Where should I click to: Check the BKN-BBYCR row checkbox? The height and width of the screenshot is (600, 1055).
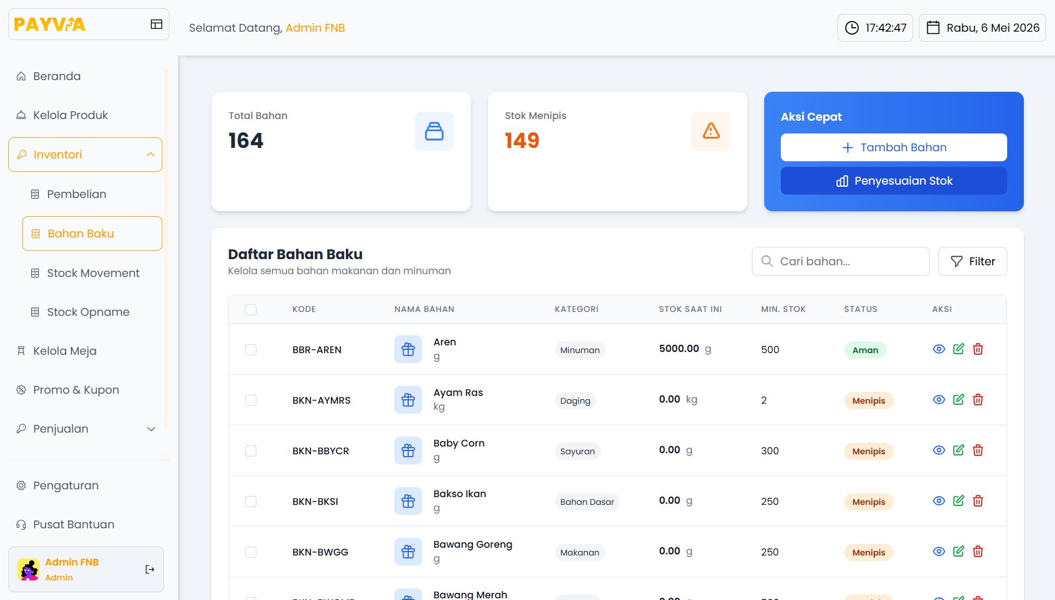click(x=251, y=451)
